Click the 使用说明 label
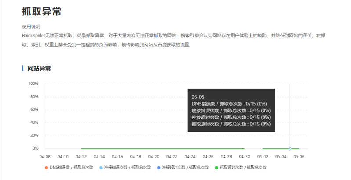Screen dimensions: 351x180 pyautogui.click(x=31, y=26)
